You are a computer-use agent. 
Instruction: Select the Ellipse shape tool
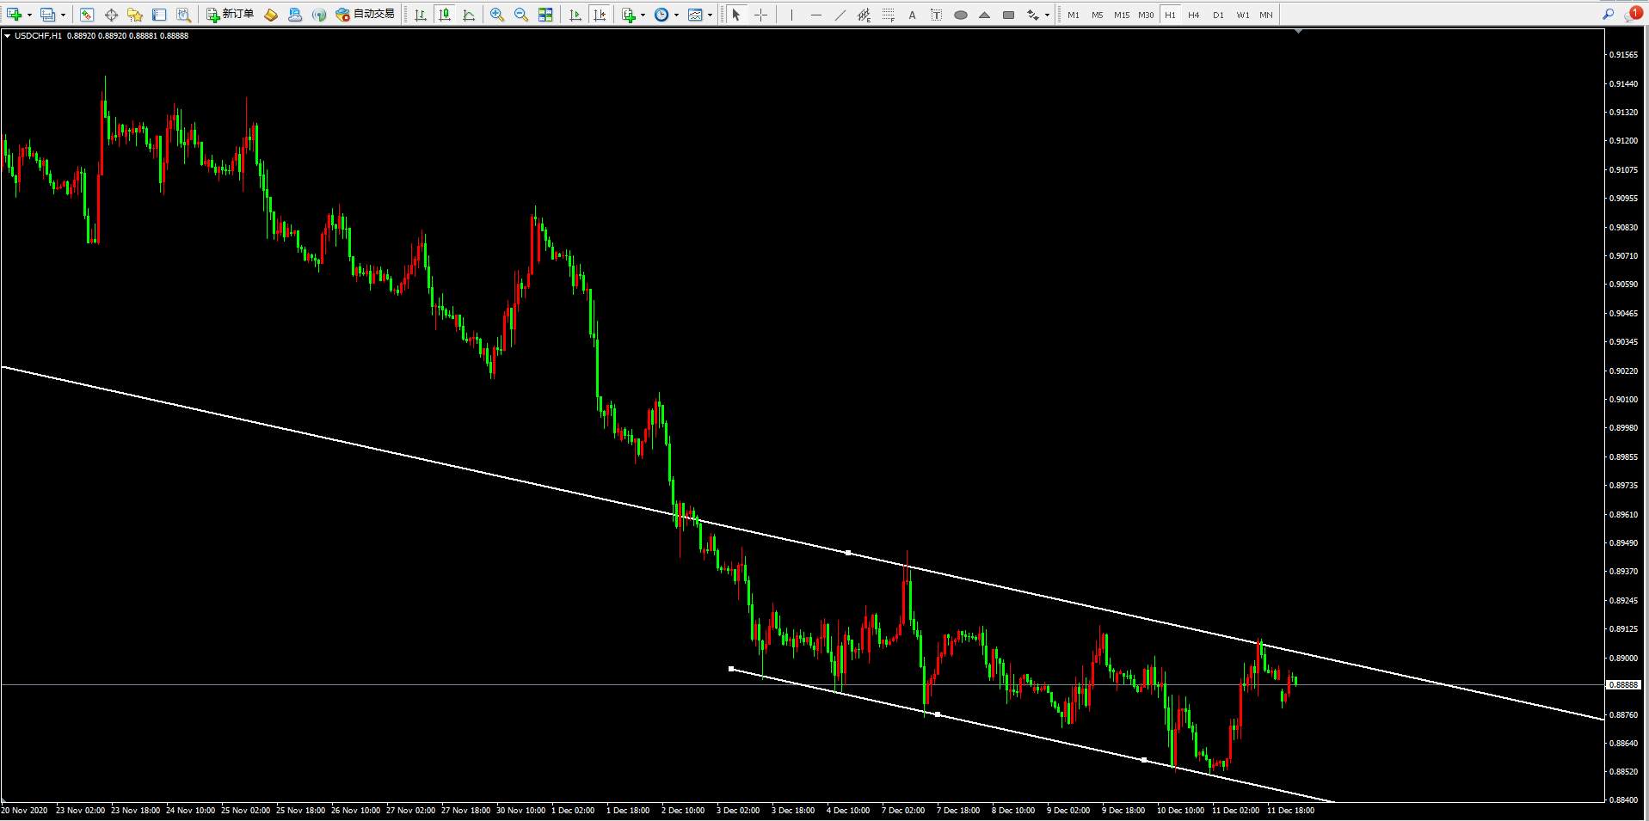960,15
